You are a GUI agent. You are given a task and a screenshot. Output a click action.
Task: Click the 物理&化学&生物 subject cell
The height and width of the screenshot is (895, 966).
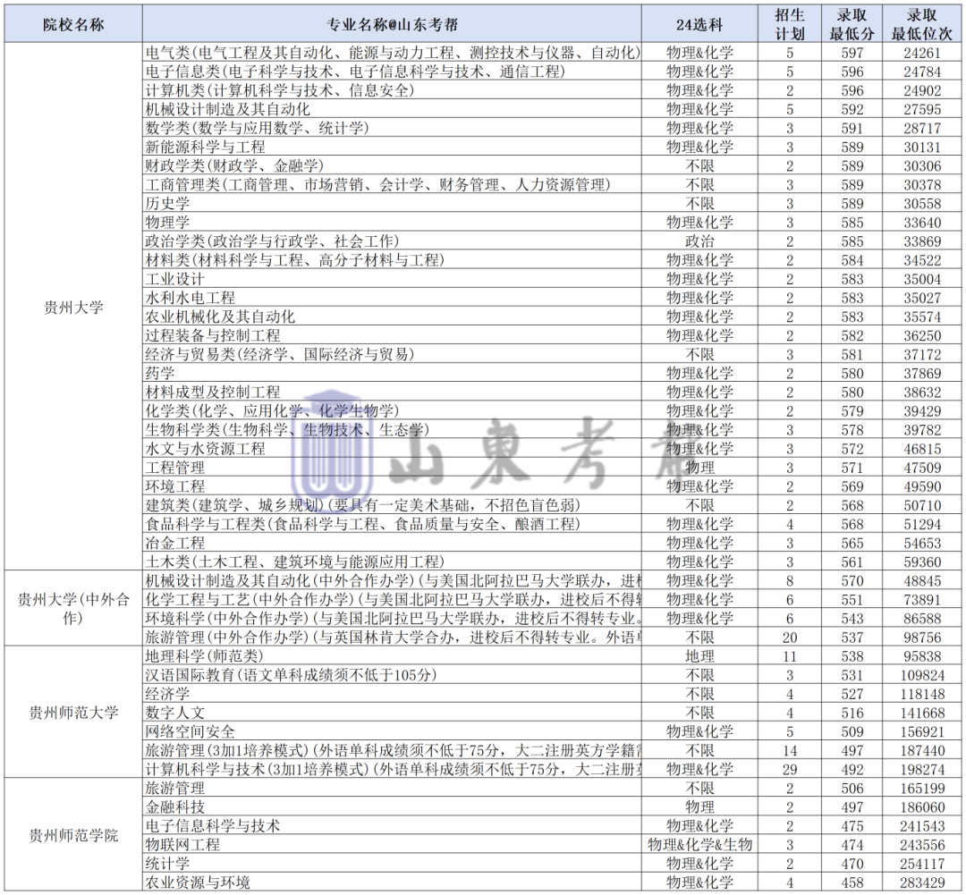[699, 845]
